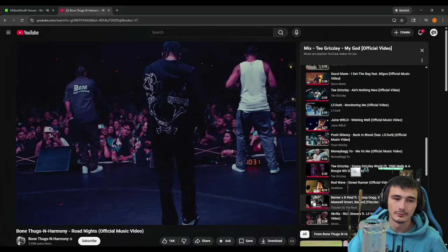Click the Berner x B-Real thumbnail
448x252 pixels.
[x=317, y=202]
